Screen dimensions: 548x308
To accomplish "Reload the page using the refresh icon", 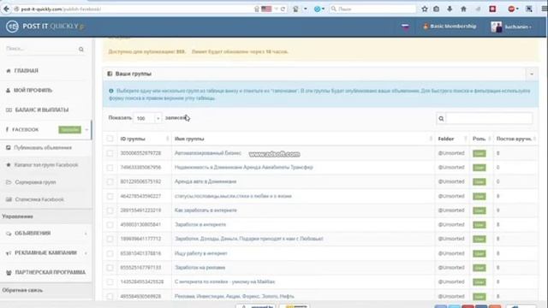I will tap(283, 9).
